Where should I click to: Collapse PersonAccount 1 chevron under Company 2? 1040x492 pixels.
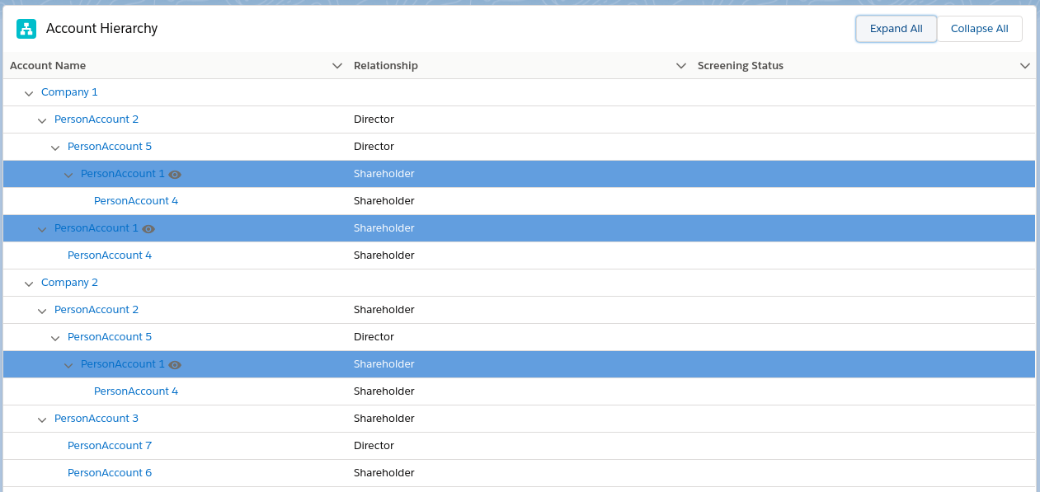click(68, 365)
